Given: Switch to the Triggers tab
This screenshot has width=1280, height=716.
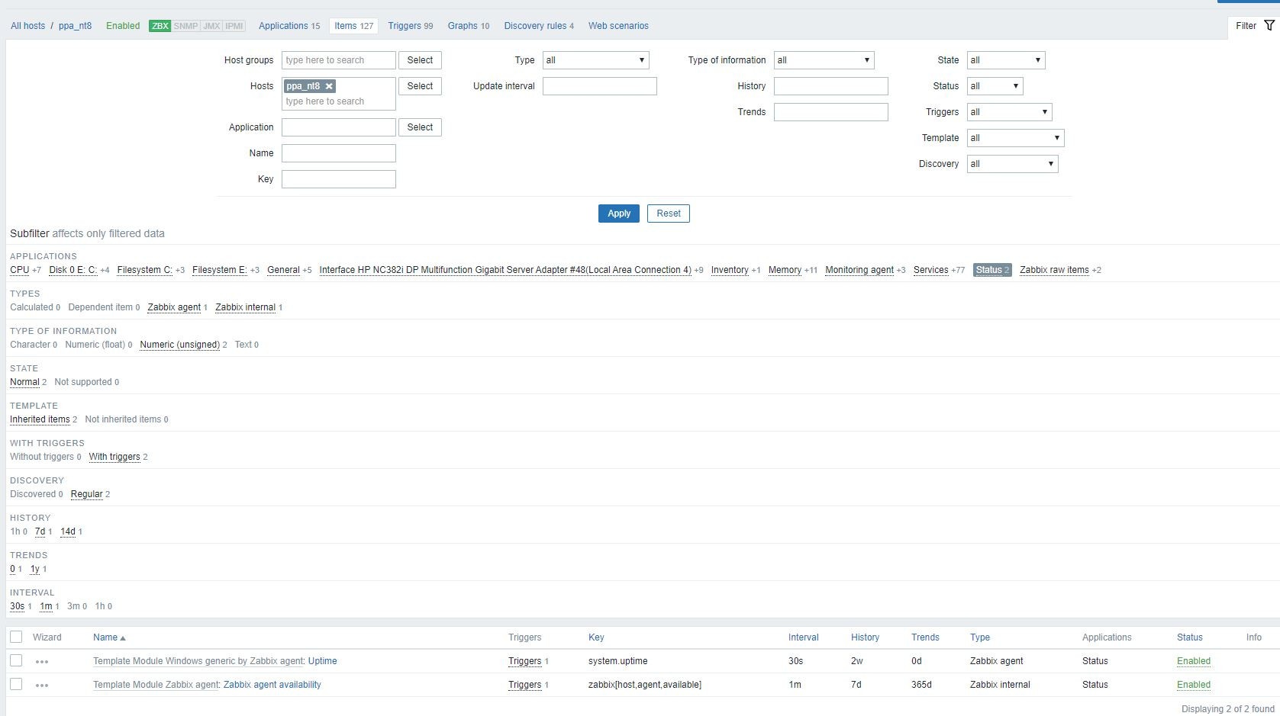Looking at the screenshot, I should click(405, 26).
